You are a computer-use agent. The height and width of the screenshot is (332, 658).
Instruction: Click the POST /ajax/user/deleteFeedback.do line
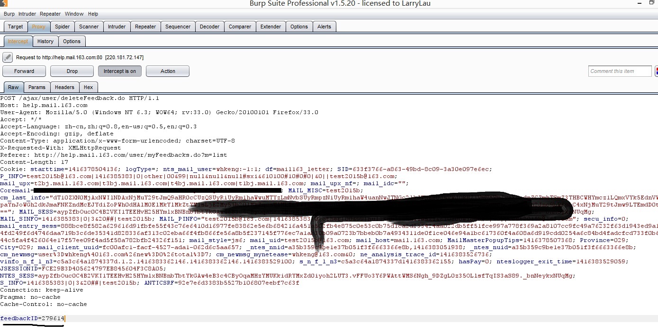[x=80, y=98]
